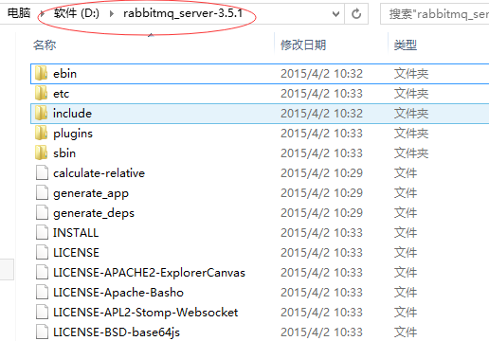Screen dimensions: 489x341
Task: Expand breadcrumb arrow before 软件 (D:)
Action: click(42, 14)
